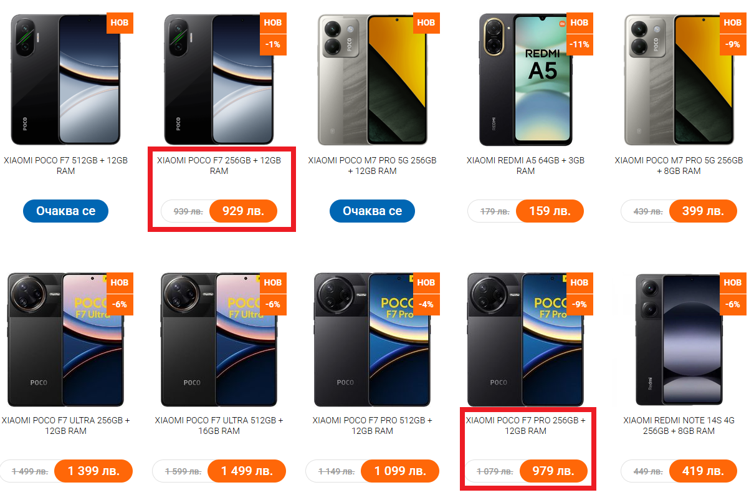
Task: Click the НОВ badge on Poco F7 512GB
Action: 119,22
